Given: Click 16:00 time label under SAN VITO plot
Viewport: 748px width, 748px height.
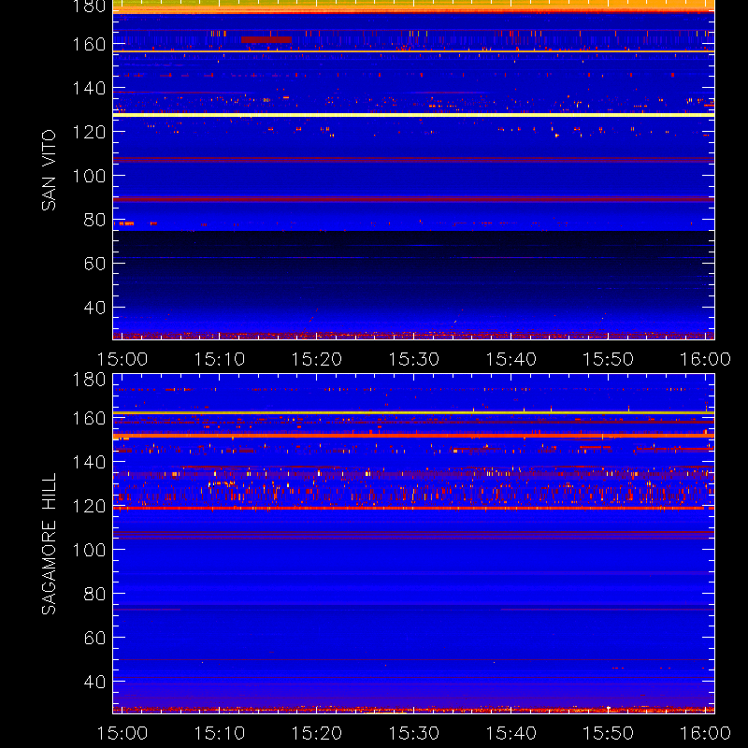Looking at the screenshot, I should 705,359.
